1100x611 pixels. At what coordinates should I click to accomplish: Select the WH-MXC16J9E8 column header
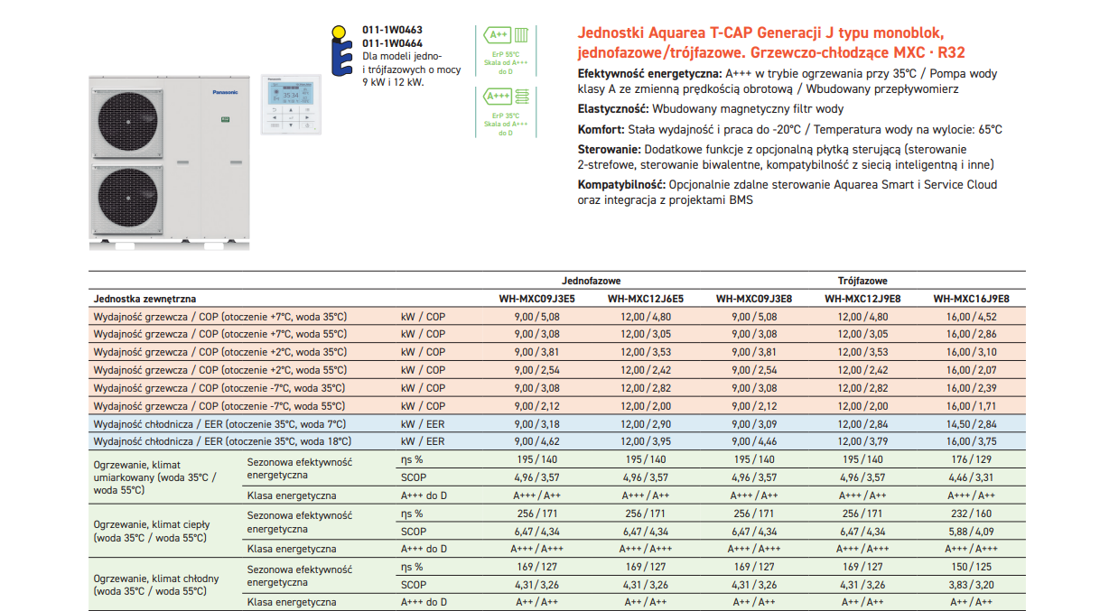coord(971,299)
